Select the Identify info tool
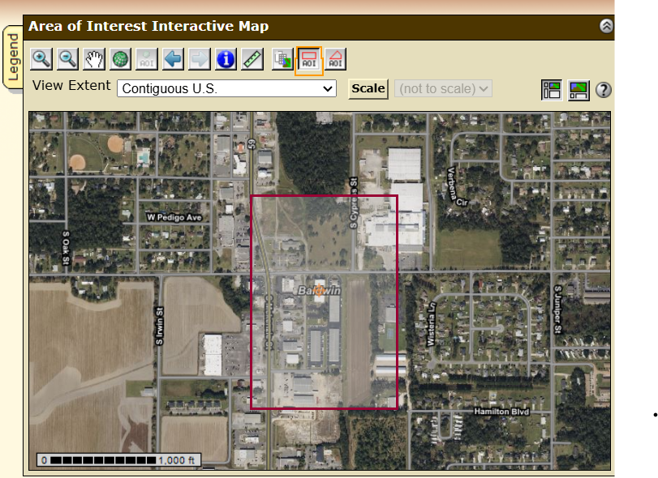Image resolution: width=658 pixels, height=478 pixels. click(226, 59)
